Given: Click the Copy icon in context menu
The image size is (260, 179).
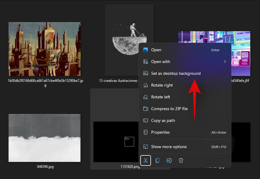Looking at the screenshot, I should click(x=157, y=160).
